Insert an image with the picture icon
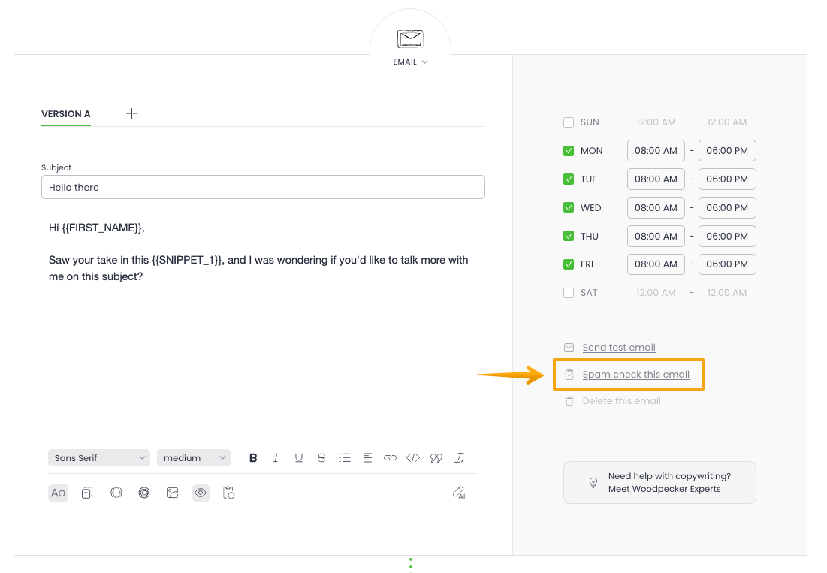Image resolution: width=827 pixels, height=573 pixels. point(172,493)
